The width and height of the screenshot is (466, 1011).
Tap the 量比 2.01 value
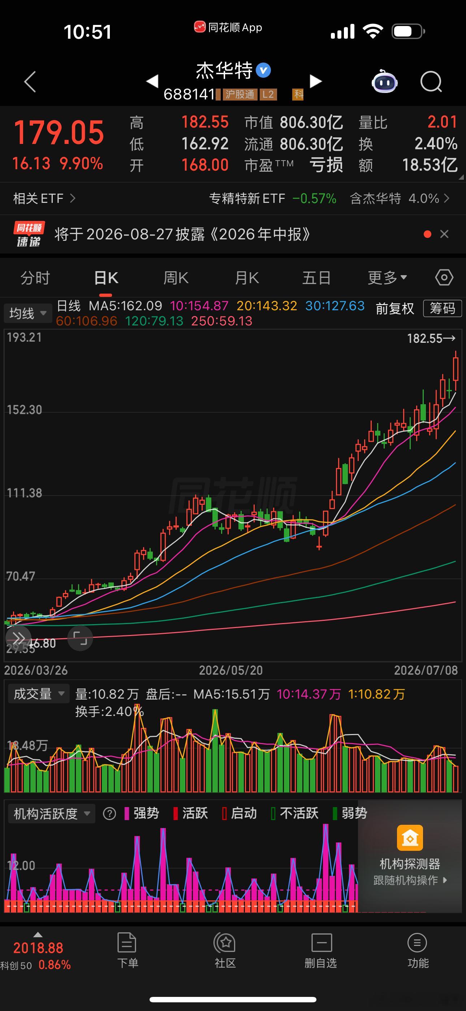(442, 121)
